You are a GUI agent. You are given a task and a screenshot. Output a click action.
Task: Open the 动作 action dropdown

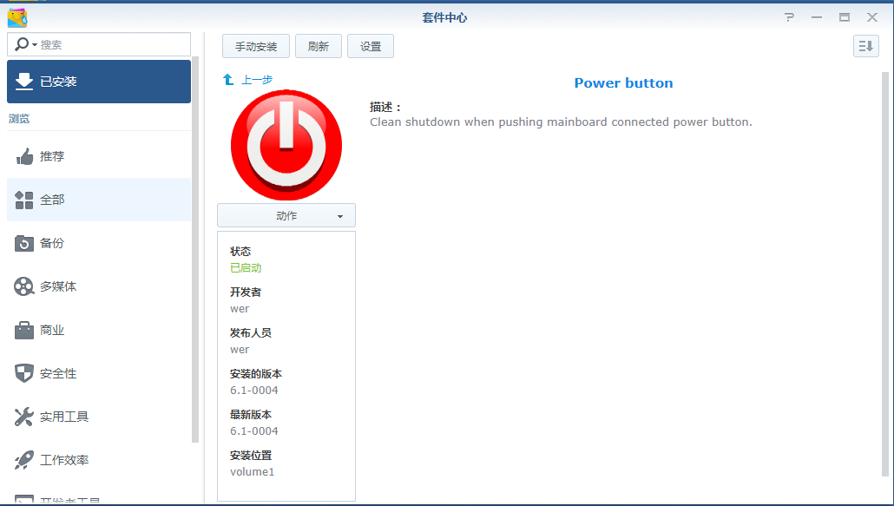286,215
